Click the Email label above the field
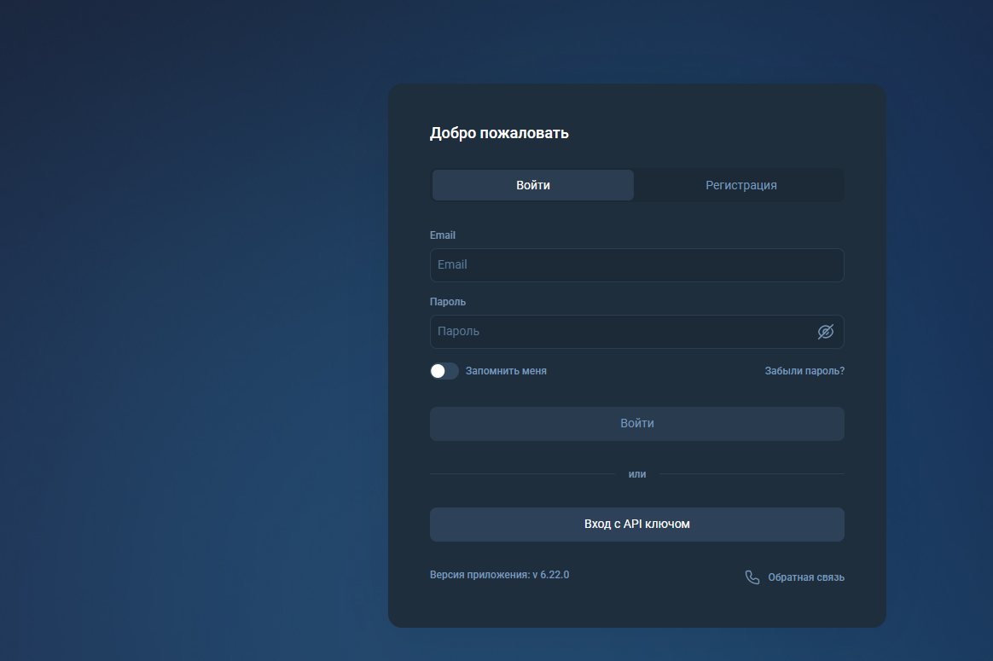 pos(442,235)
